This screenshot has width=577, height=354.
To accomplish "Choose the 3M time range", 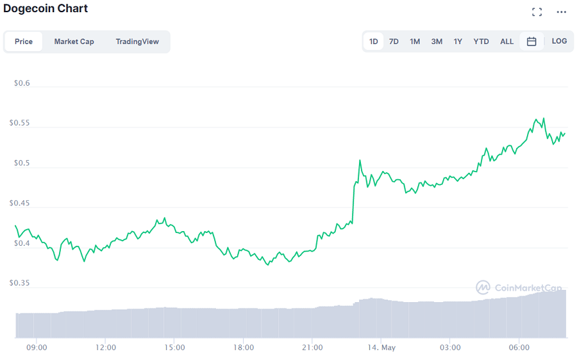I will 437,41.
